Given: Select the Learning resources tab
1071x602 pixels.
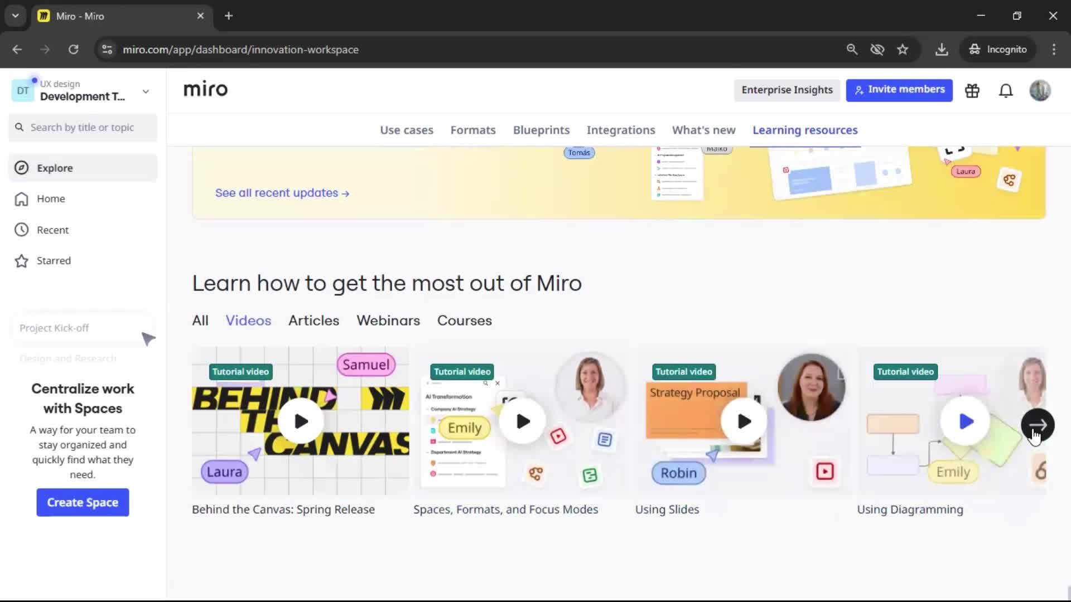Looking at the screenshot, I should (x=805, y=130).
